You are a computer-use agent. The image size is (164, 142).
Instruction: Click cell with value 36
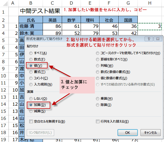128,26
